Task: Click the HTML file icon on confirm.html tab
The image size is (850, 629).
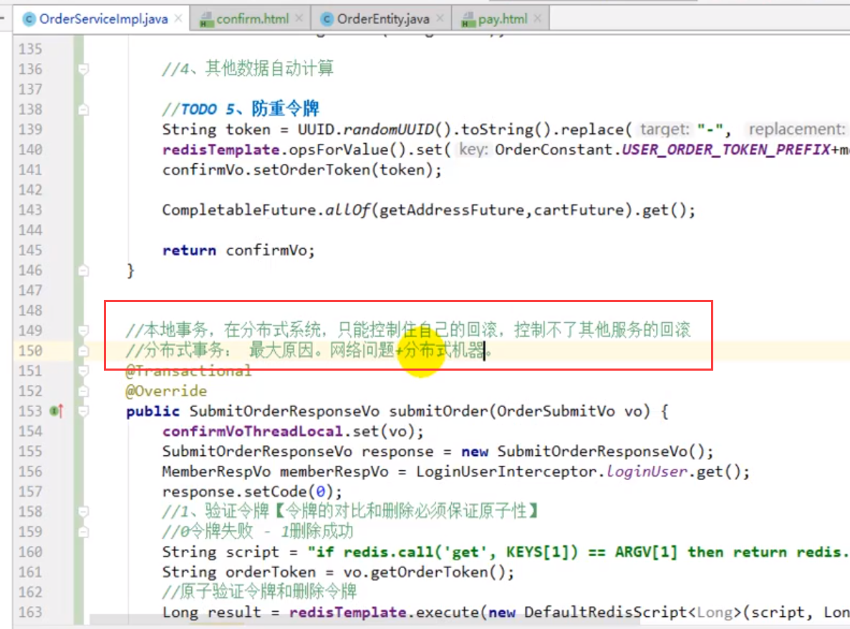Action: pyautogui.click(x=206, y=19)
